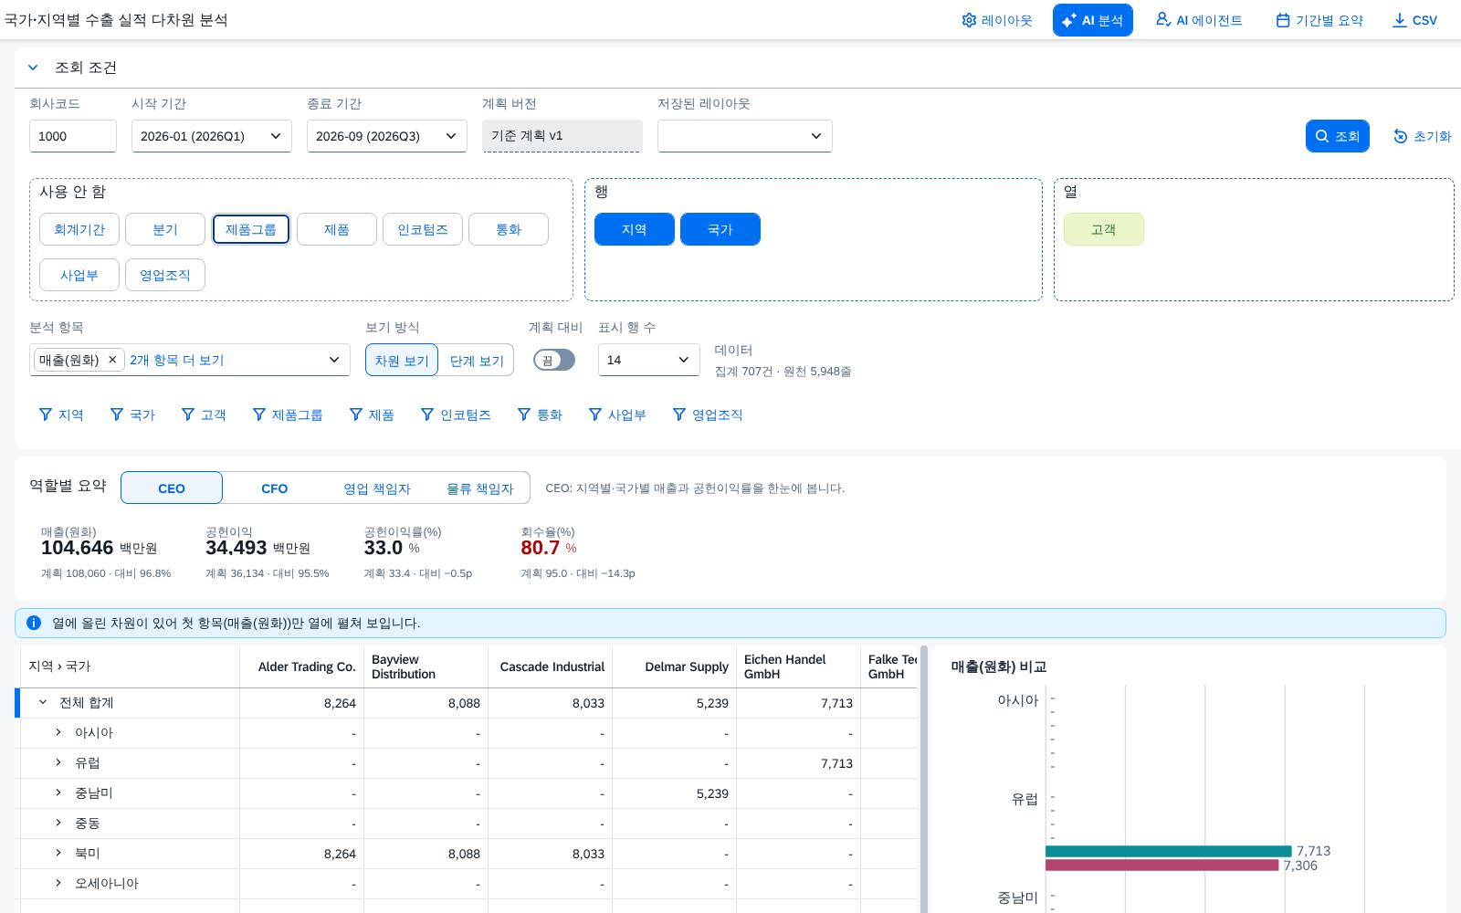
Task: Expand the 중동 row
Action: click(58, 823)
